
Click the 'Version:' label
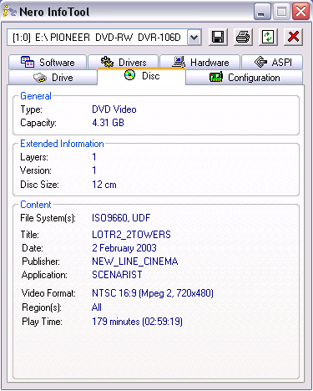(x=36, y=170)
